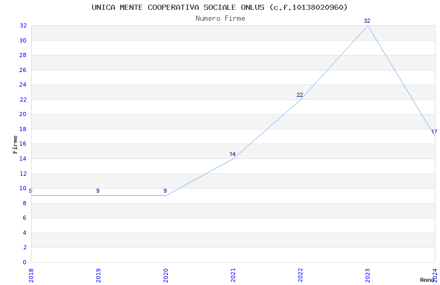Click the y-axis tick label 0
440x285 pixels.
point(25,262)
